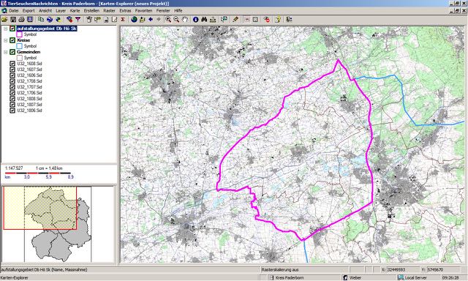The height and width of the screenshot is (281, 468).
Task: Click the binoculars search icon
Action: pos(204,20)
